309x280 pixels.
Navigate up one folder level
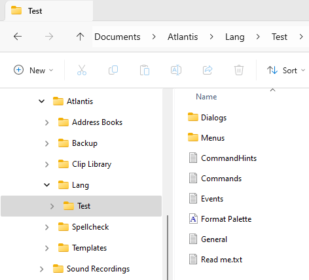click(80, 37)
